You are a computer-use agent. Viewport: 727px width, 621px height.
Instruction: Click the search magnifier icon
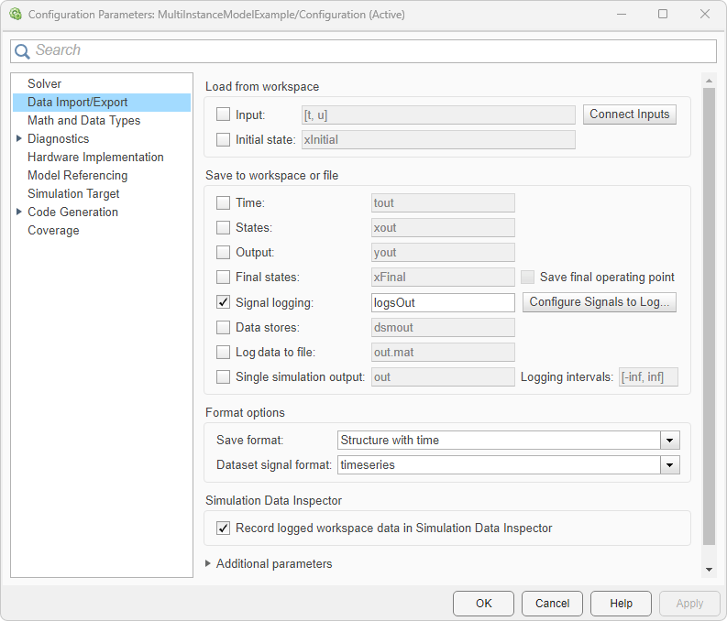[23, 51]
